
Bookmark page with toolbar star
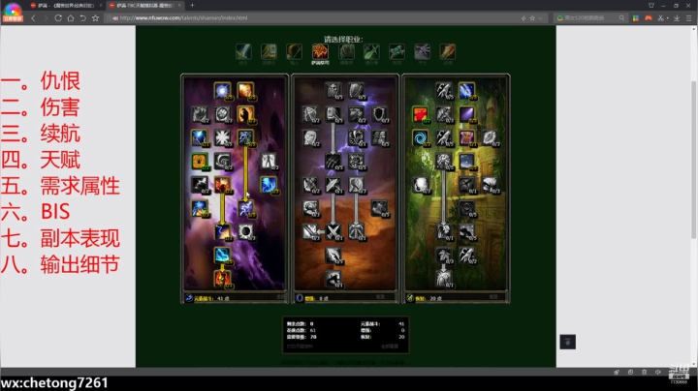click(95, 17)
